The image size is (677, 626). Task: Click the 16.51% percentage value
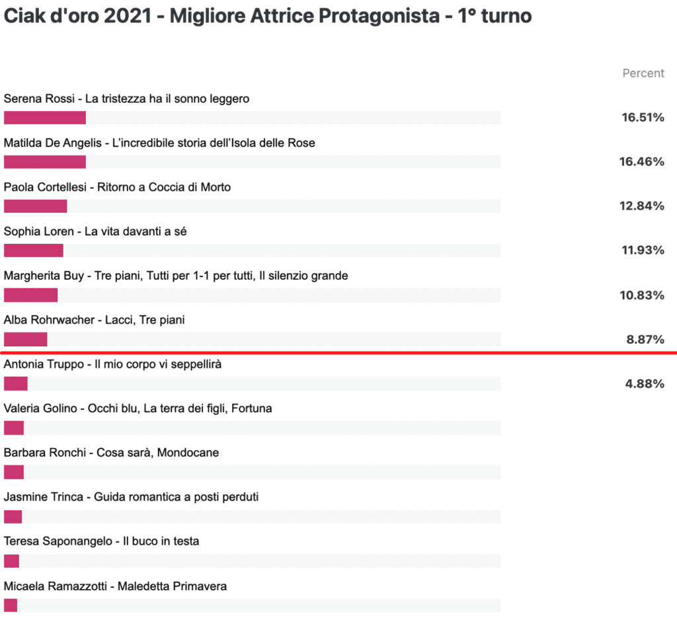643,118
